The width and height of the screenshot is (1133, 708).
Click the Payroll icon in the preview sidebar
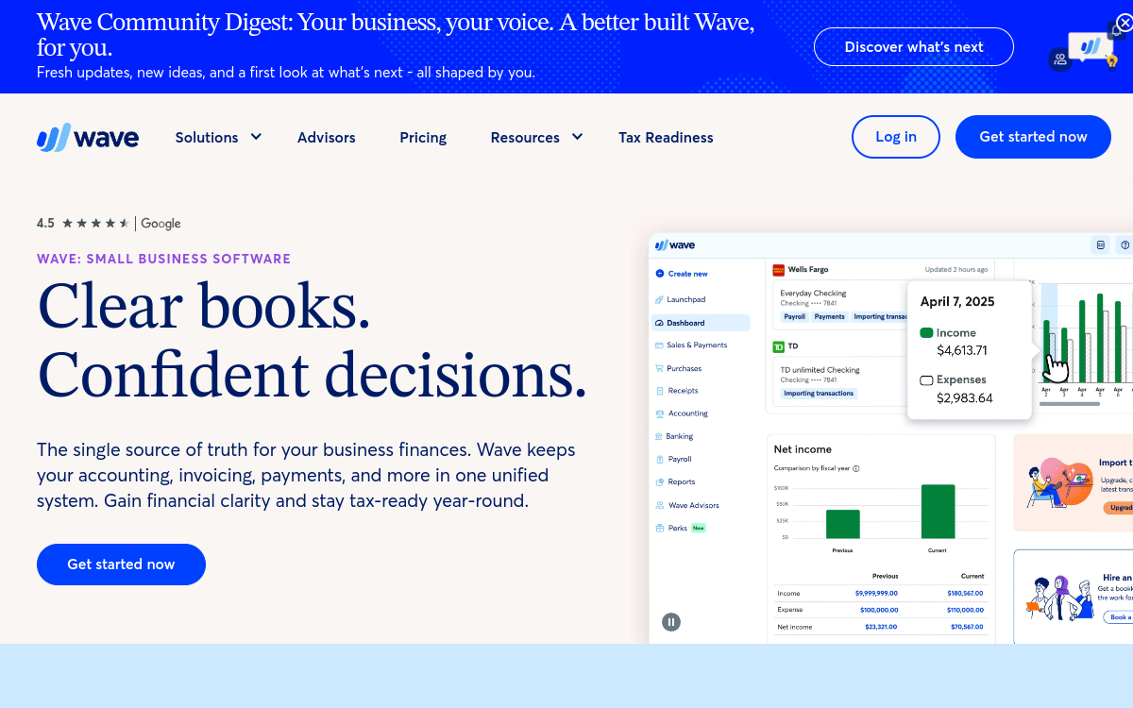pos(659,459)
